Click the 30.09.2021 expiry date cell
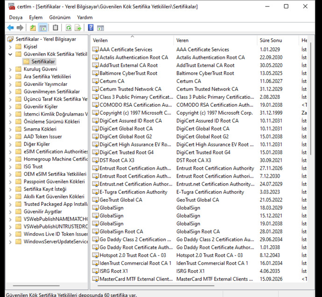The image size is (322, 297). click(271, 160)
